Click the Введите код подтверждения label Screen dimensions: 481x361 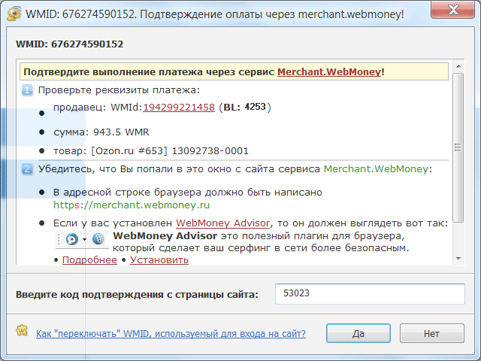tap(137, 295)
